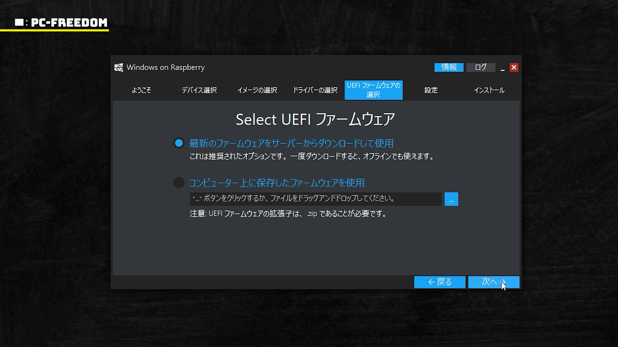Minimize the Windows on Raspberry window
The height and width of the screenshot is (347, 618).
tap(502, 68)
